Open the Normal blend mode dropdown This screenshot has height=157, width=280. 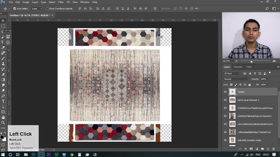tap(236, 79)
